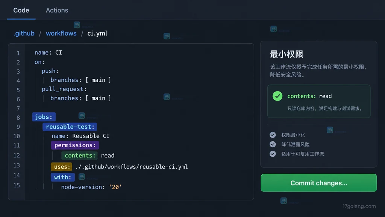Select the highlighted jobs: keyword
The height and width of the screenshot is (217, 385).
[44, 117]
